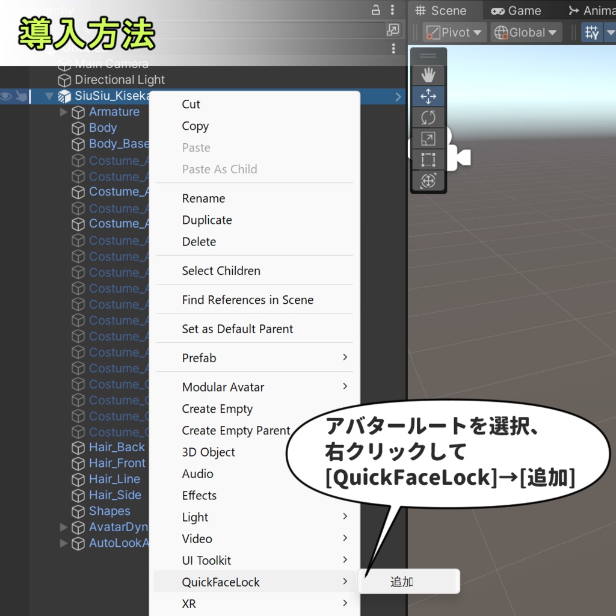Image resolution: width=616 pixels, height=616 pixels.
Task: Select Directional Light in Hierarchy
Action: 120,80
